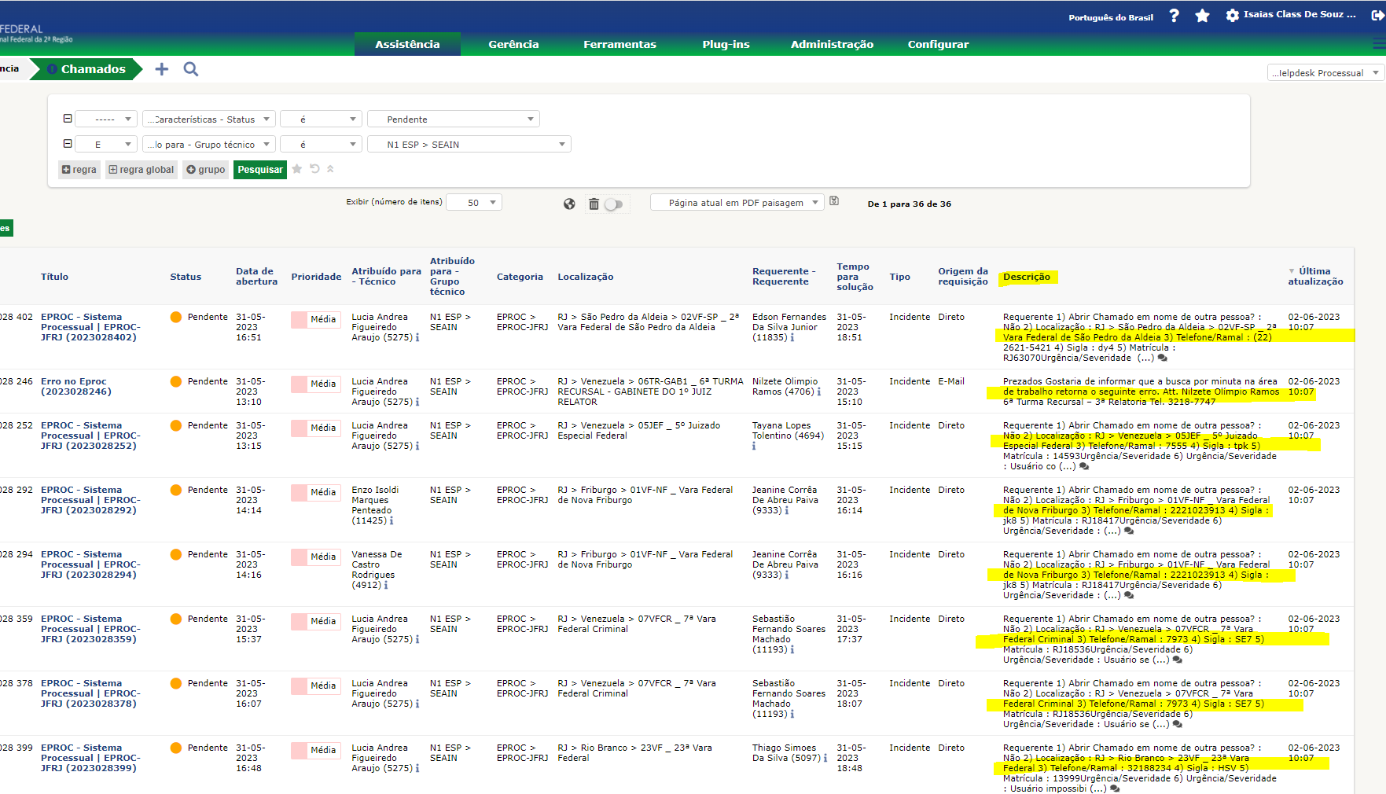Click the trash bin icon
Image resolution: width=1386 pixels, height=794 pixels.
tap(594, 204)
